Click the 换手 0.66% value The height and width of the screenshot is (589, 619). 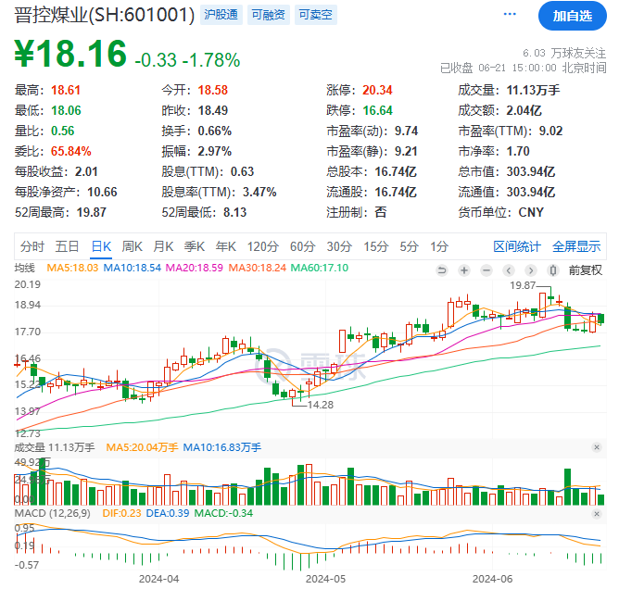coord(214,131)
